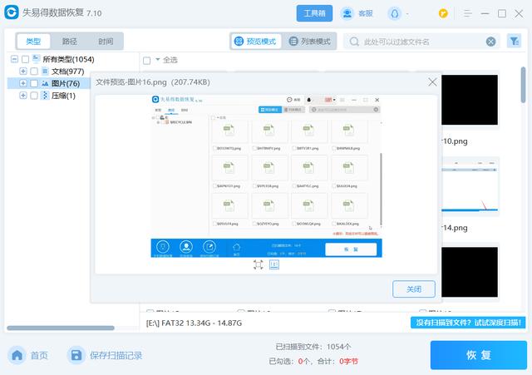
Task: Click the gold VIP badge icon
Action: pos(443,13)
